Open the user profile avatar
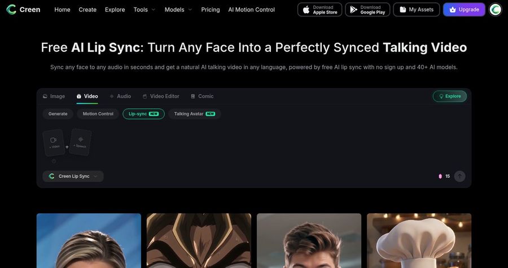This screenshot has width=508, height=268. (x=495, y=10)
